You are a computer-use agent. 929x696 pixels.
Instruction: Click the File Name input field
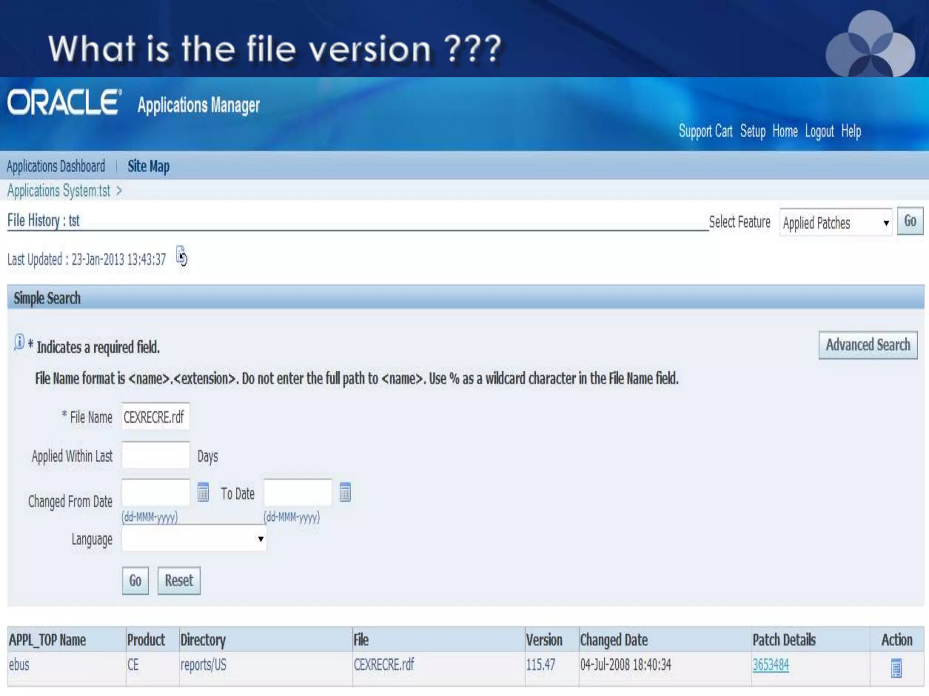tap(155, 416)
